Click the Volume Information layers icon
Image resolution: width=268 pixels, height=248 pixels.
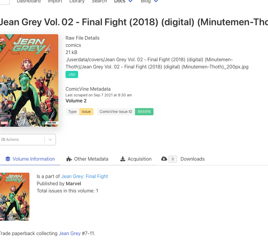[x=8, y=159]
